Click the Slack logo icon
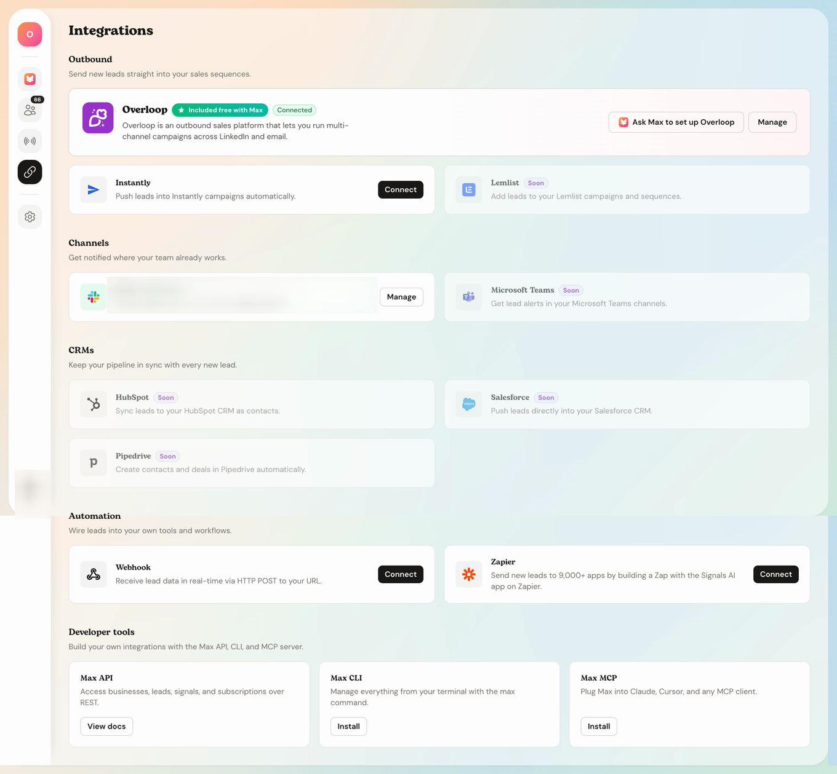837x774 pixels. pos(94,297)
